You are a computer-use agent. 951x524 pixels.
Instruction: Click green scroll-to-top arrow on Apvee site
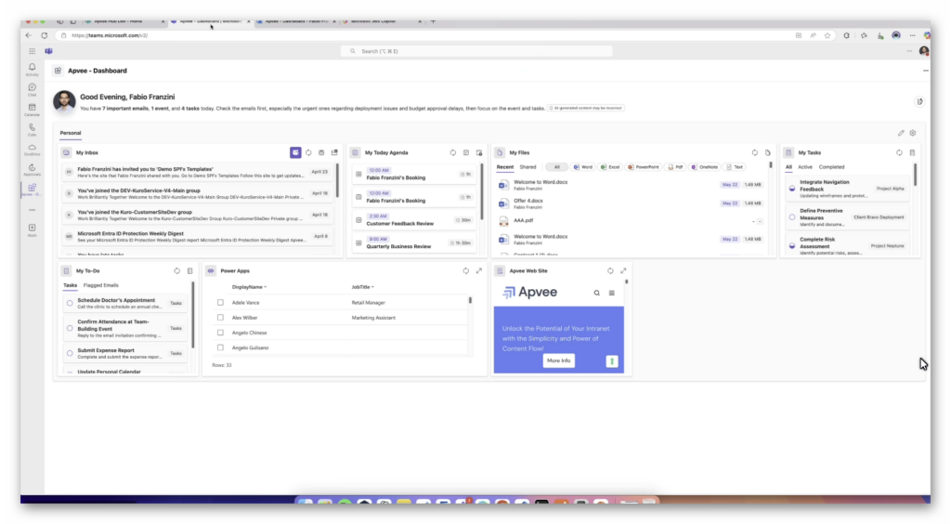click(x=612, y=361)
